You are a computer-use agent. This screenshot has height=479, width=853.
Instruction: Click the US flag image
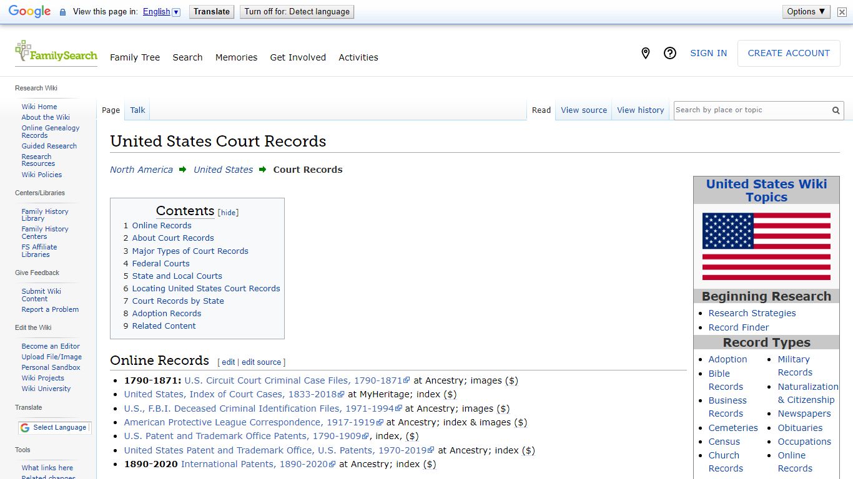766,246
